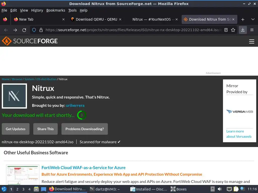Click the Versaweb mirror logo
Screen dimensions: 258x193
(x=240, y=112)
